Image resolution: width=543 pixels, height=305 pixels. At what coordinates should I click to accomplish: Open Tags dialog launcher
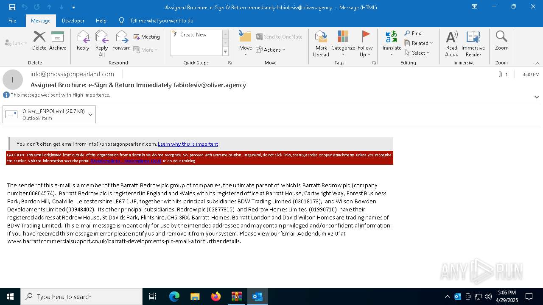point(374,63)
